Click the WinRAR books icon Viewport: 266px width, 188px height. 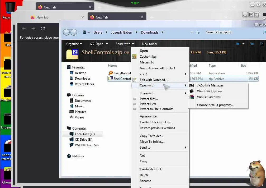(192, 97)
